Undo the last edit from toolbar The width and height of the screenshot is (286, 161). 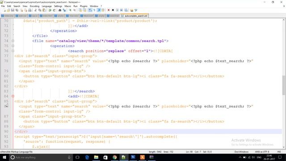50,10
